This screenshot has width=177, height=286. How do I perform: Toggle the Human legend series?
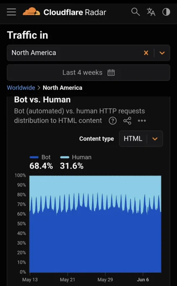pos(76,157)
